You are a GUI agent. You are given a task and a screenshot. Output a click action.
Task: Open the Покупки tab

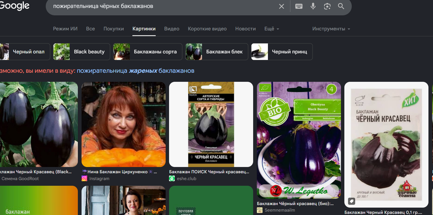pyautogui.click(x=114, y=29)
